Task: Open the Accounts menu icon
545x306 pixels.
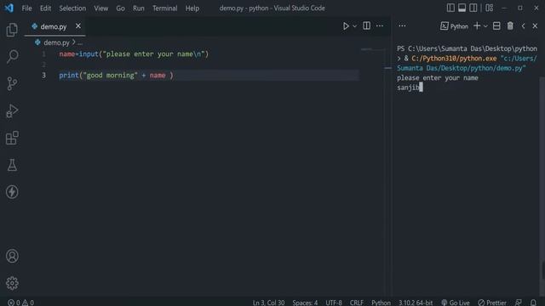Action: [12, 256]
